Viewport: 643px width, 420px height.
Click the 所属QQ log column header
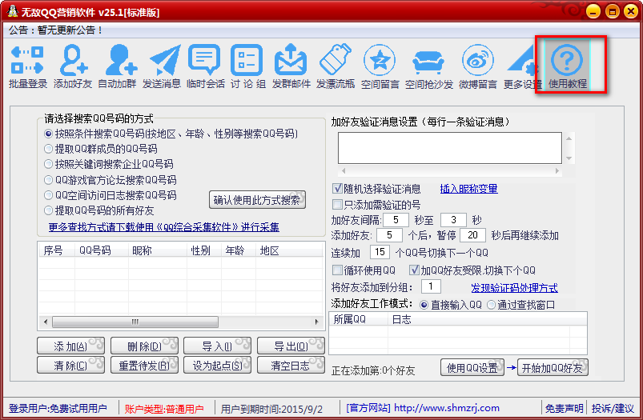(x=359, y=320)
